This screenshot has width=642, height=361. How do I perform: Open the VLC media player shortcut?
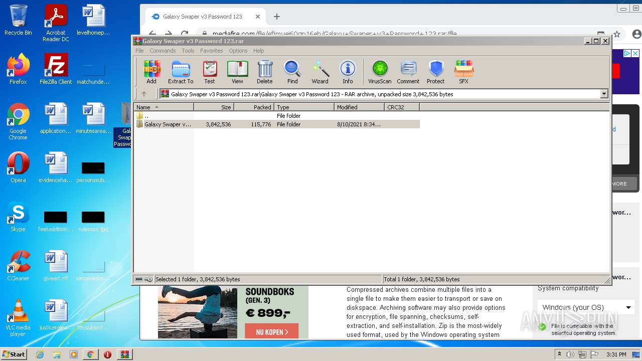coord(18,318)
